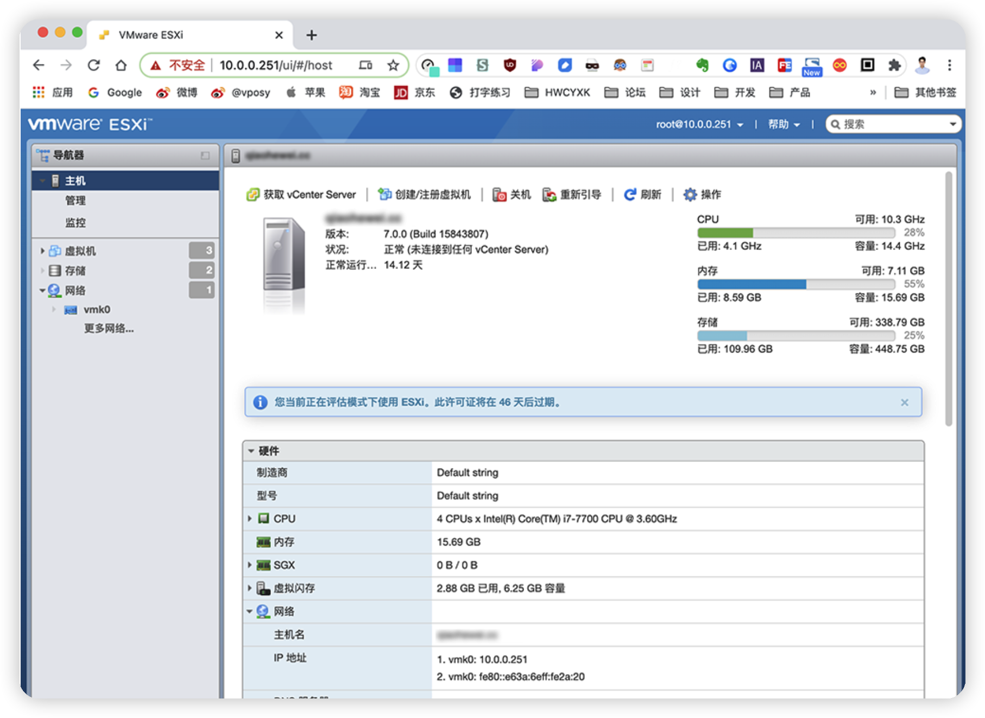Open the Design (设计) bookmark folder

point(680,93)
